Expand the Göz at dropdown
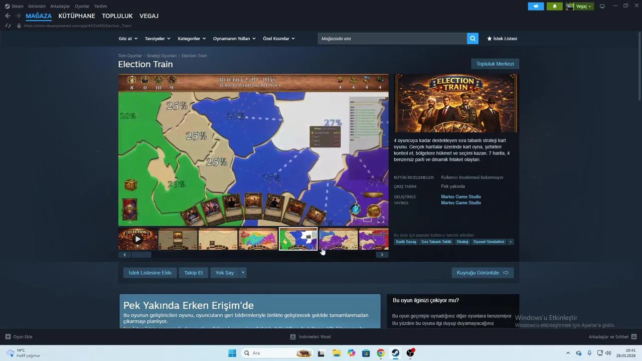This screenshot has height=361, width=642. 128,39
